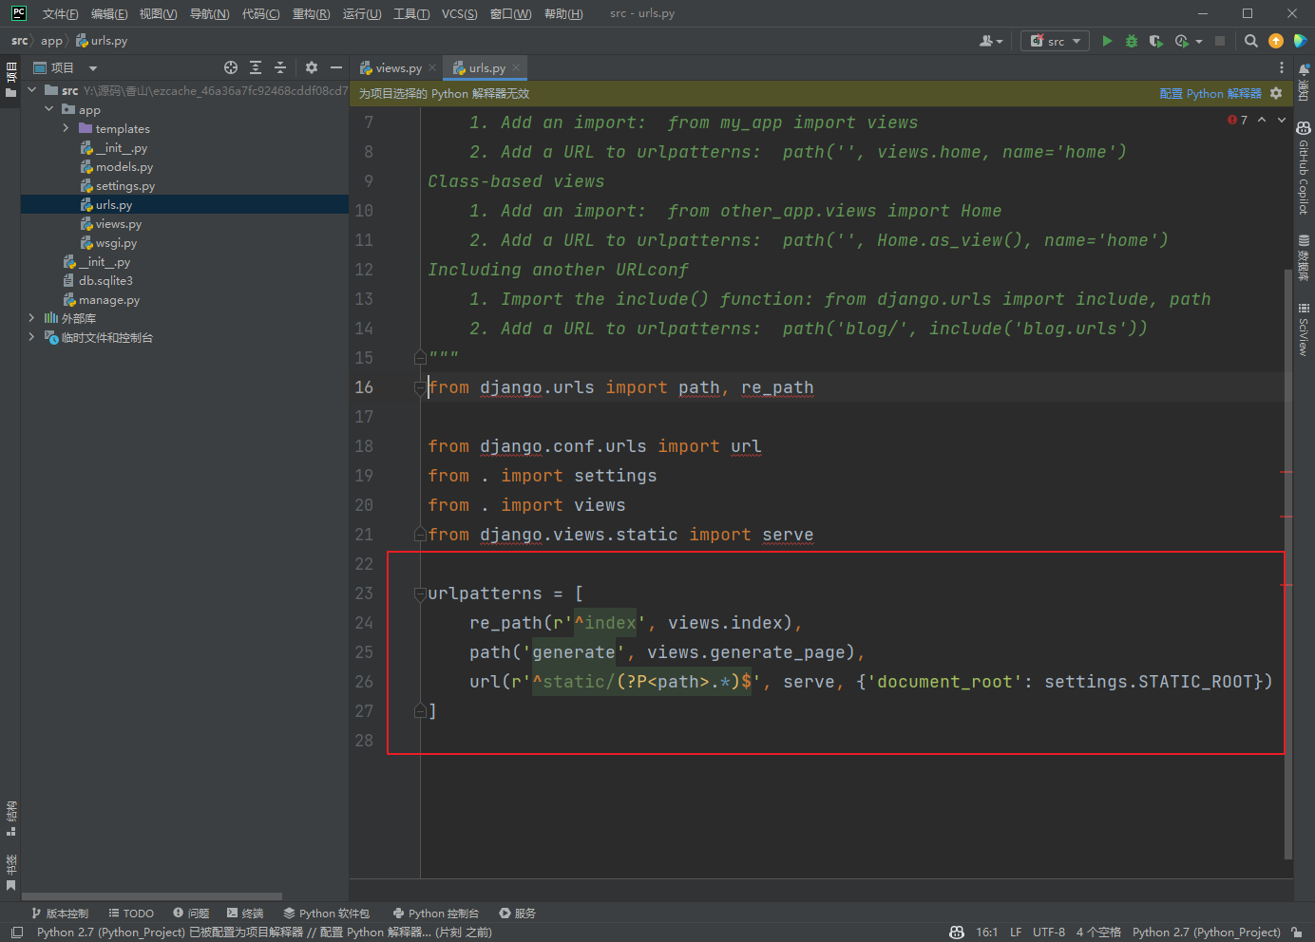Click the lock read-only status icon
1315x942 pixels.
(x=1297, y=933)
